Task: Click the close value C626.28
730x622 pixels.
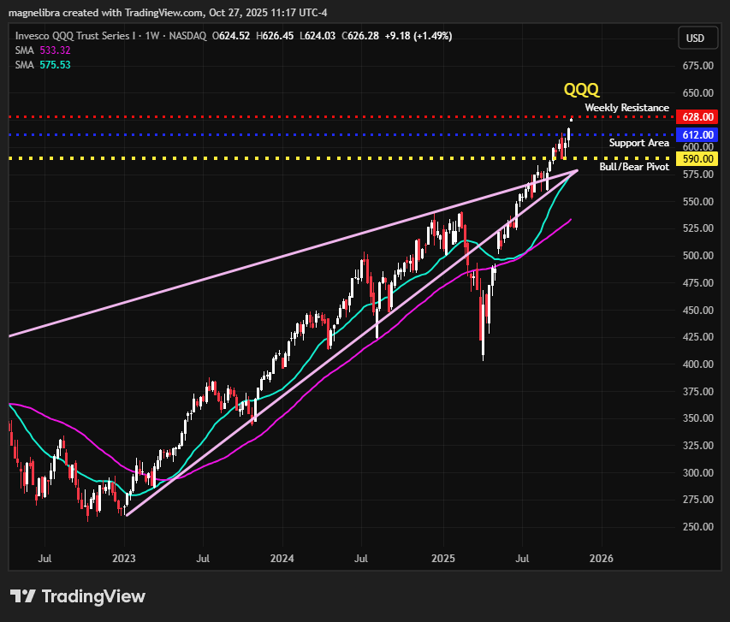Action: pos(360,36)
